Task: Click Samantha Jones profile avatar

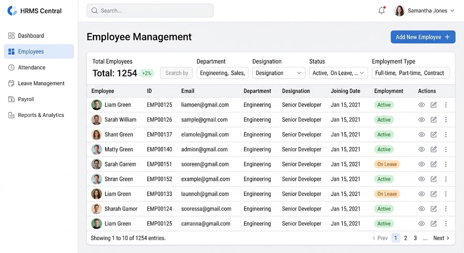Action: click(x=399, y=11)
